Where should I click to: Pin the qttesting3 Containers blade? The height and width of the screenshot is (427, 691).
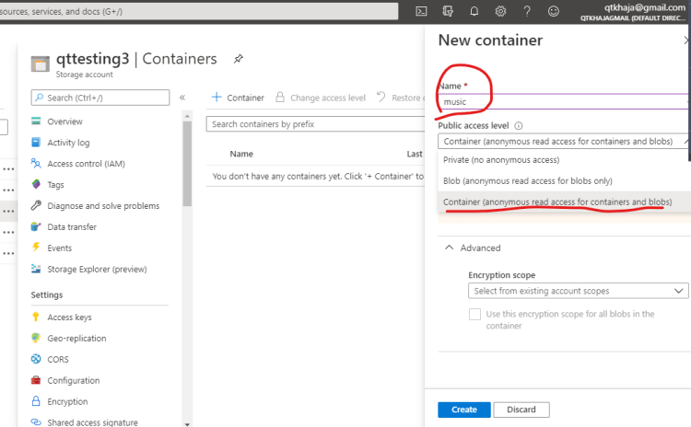coord(239,59)
